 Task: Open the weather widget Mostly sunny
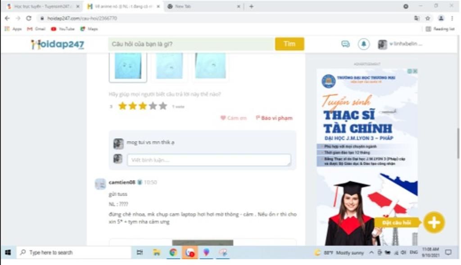point(339,252)
